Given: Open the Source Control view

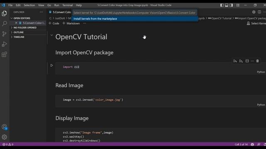Looking at the screenshot, I should click(x=4, y=34).
